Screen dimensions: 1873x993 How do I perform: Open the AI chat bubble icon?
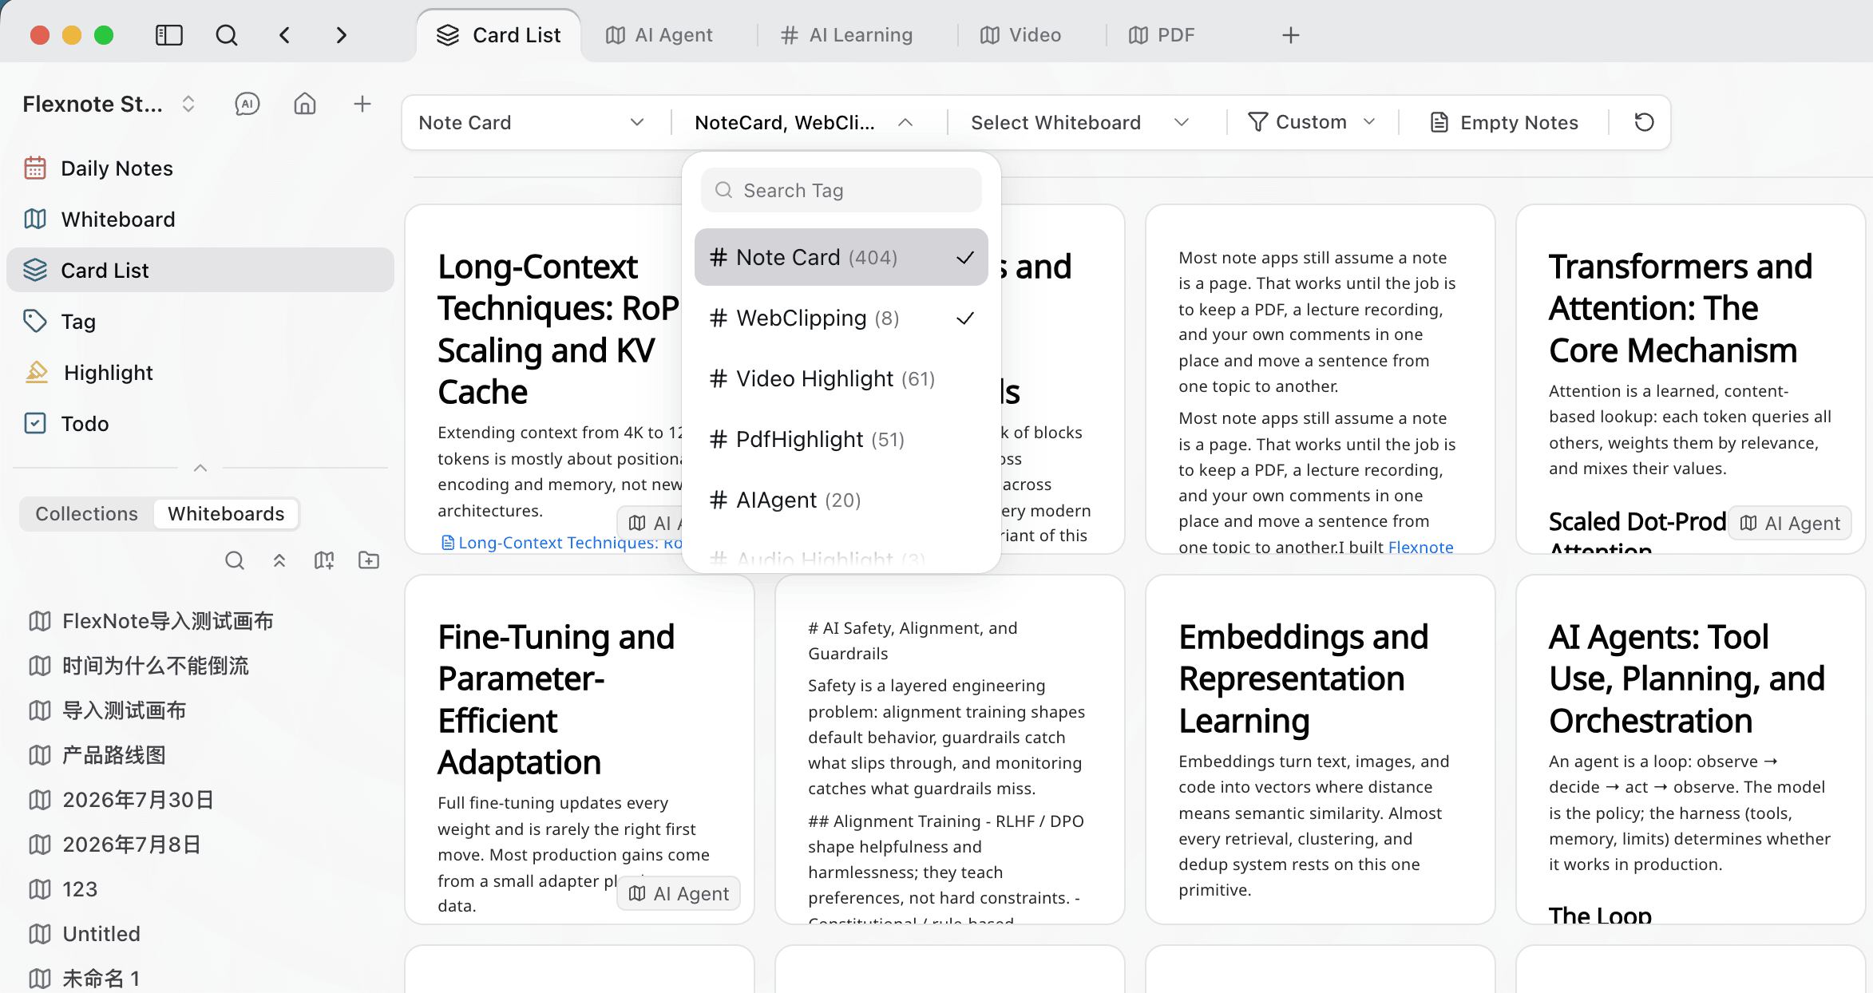[247, 104]
